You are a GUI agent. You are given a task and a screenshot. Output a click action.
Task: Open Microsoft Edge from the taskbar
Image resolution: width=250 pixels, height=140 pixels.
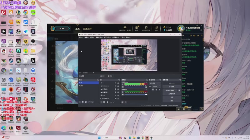130,138
